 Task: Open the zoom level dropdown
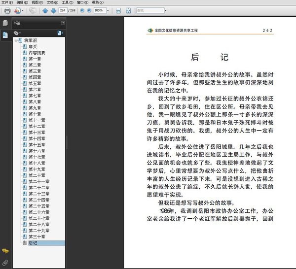point(108,10)
